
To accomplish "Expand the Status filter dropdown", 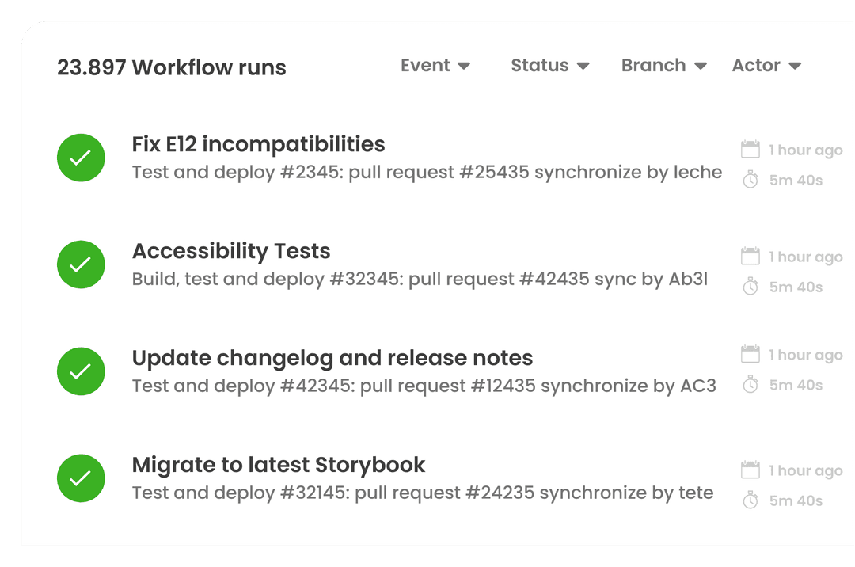I will point(549,66).
